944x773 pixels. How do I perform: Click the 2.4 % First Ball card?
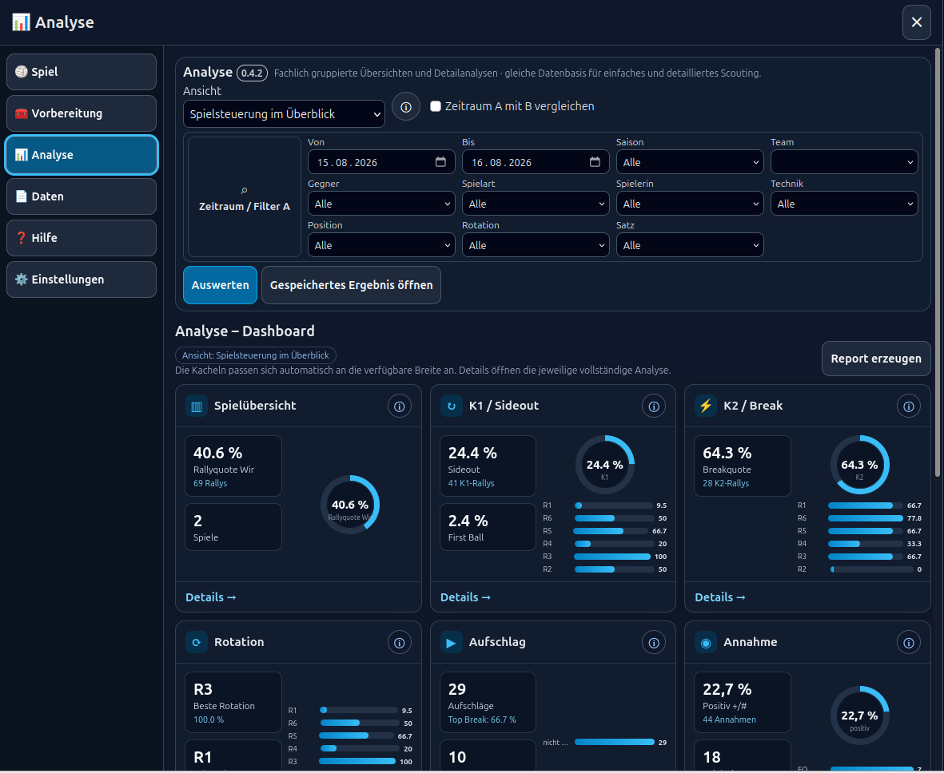point(488,527)
